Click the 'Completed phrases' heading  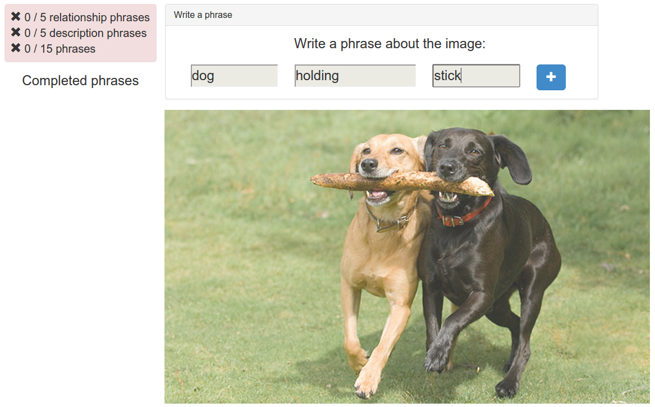pyautogui.click(x=80, y=81)
